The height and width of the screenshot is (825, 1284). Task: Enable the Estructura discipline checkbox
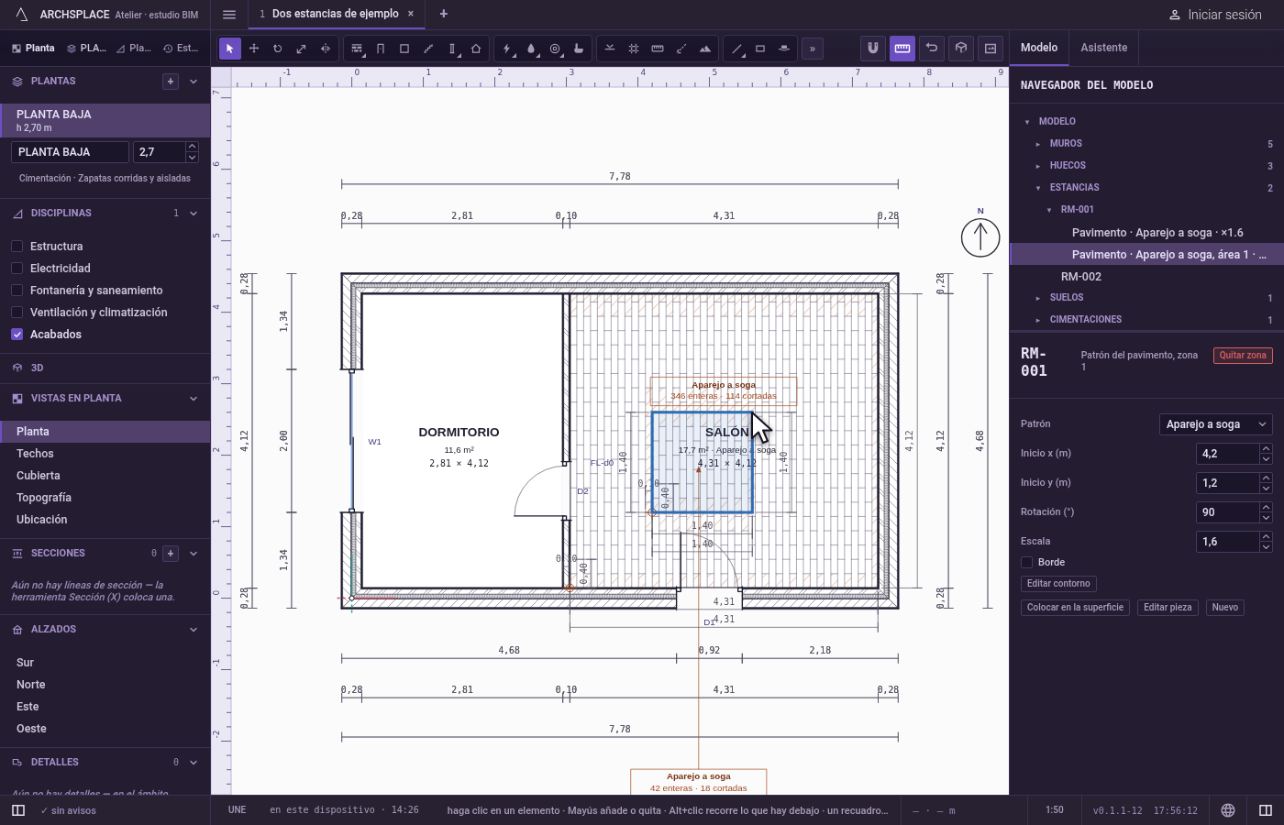point(17,247)
